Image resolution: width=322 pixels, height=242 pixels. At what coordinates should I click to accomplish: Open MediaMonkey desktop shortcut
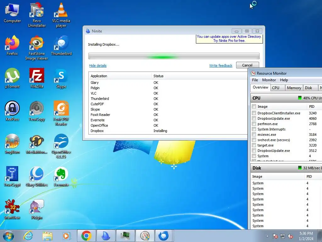[x=37, y=144]
